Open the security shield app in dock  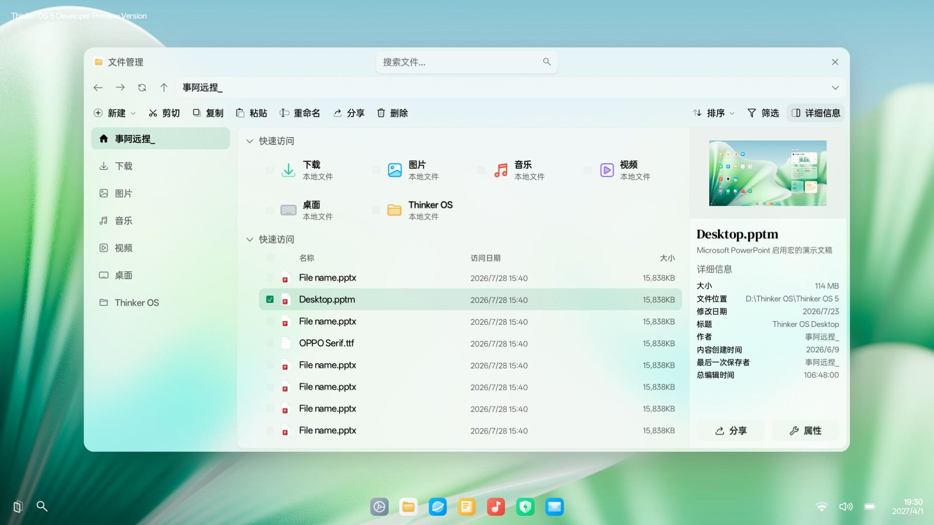pos(525,507)
